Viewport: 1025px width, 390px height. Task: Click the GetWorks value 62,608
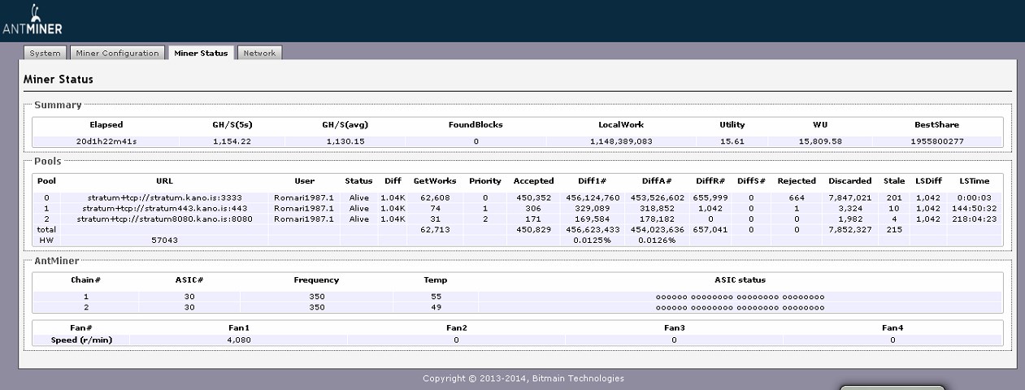(x=435, y=197)
